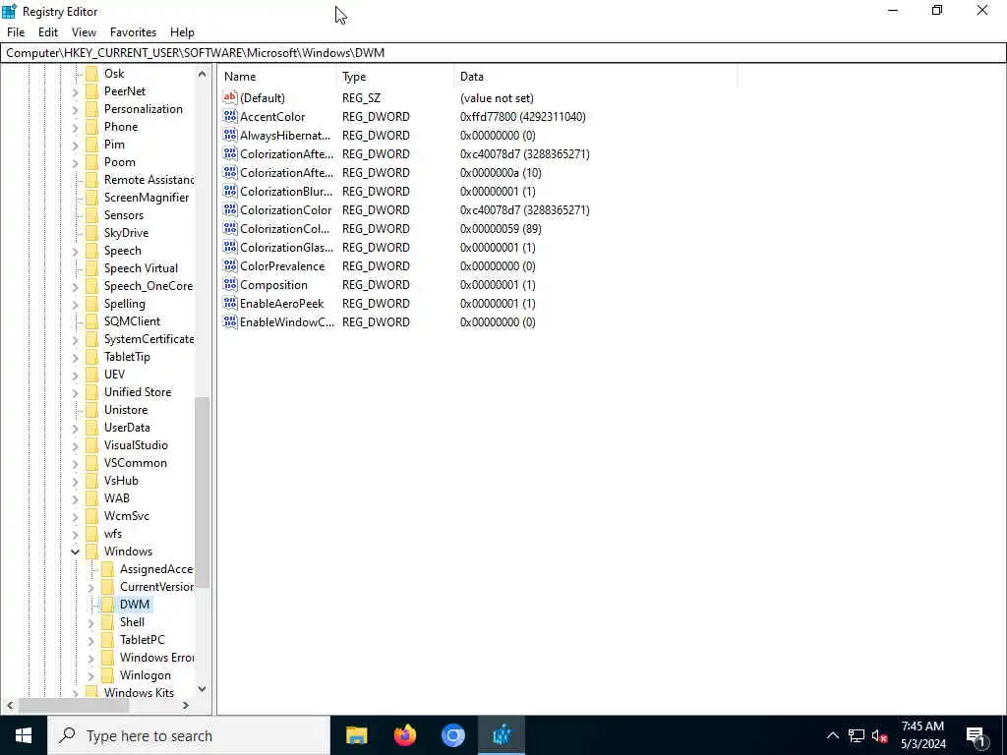Collapse the Windows tree node
The width and height of the screenshot is (1007, 755).
pyautogui.click(x=75, y=552)
